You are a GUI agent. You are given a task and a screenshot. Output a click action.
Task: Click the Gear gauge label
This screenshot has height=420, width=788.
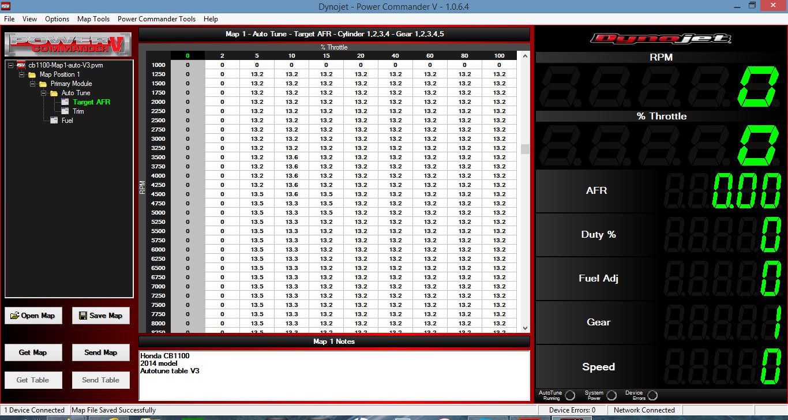[x=598, y=322]
